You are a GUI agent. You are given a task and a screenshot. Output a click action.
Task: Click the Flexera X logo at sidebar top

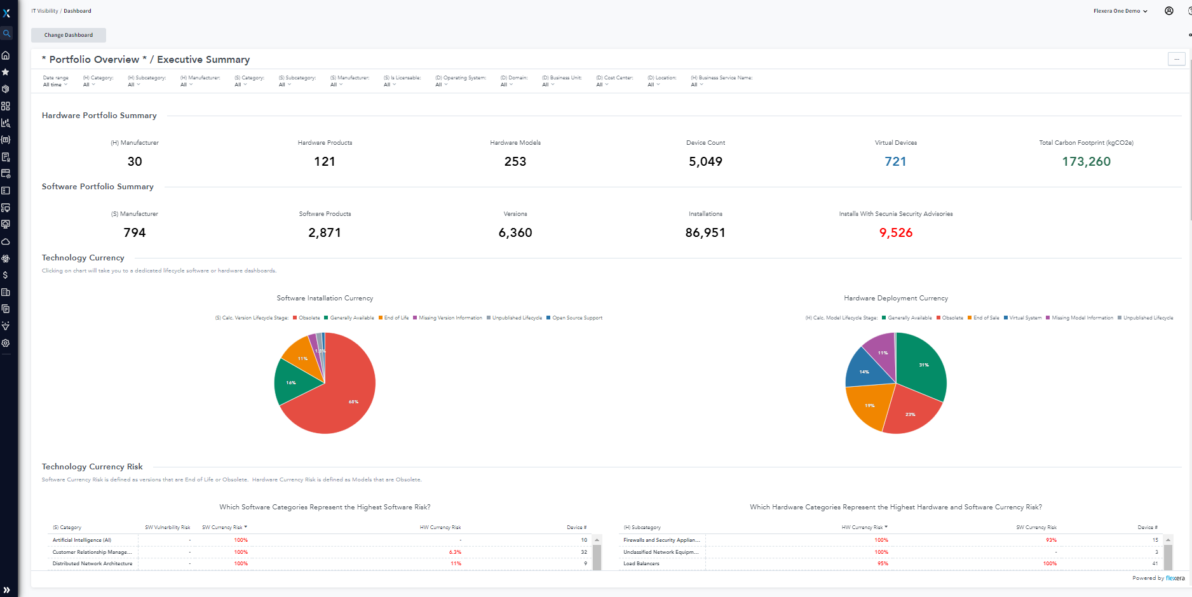pos(6,13)
